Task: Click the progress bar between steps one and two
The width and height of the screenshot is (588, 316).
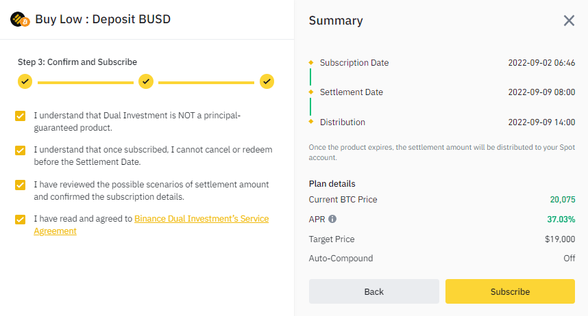Action: click(x=85, y=82)
